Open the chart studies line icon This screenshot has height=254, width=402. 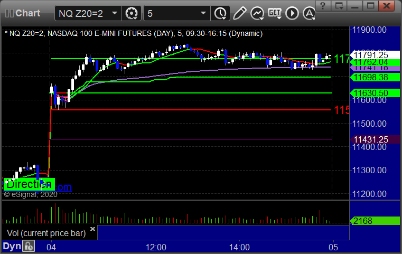click(257, 13)
